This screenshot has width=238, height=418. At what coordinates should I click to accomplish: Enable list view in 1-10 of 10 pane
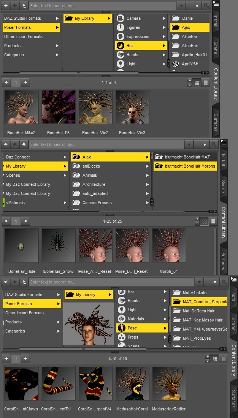tap(223, 359)
